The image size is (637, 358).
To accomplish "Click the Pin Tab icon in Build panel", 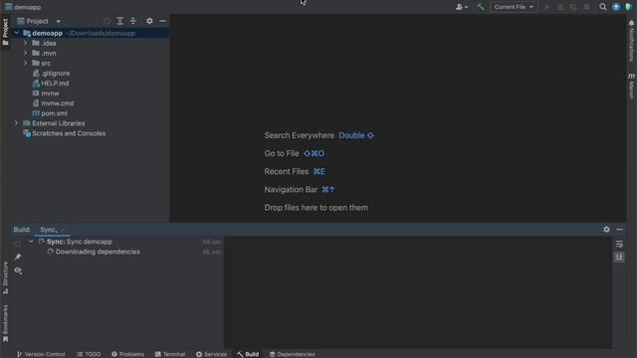I will (x=18, y=257).
